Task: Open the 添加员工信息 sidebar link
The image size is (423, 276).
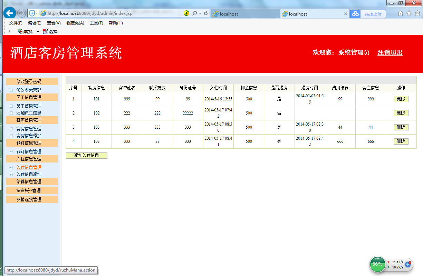Action: coord(29,113)
